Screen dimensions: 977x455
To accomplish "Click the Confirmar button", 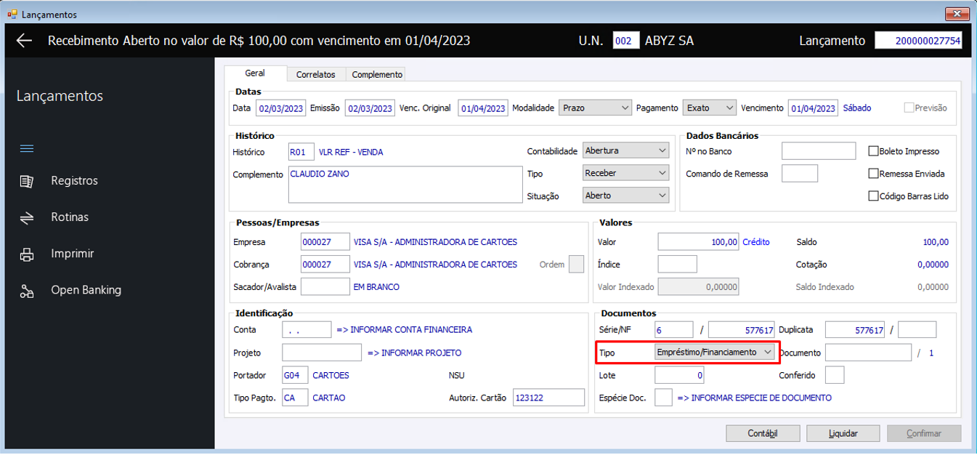I will tap(924, 433).
